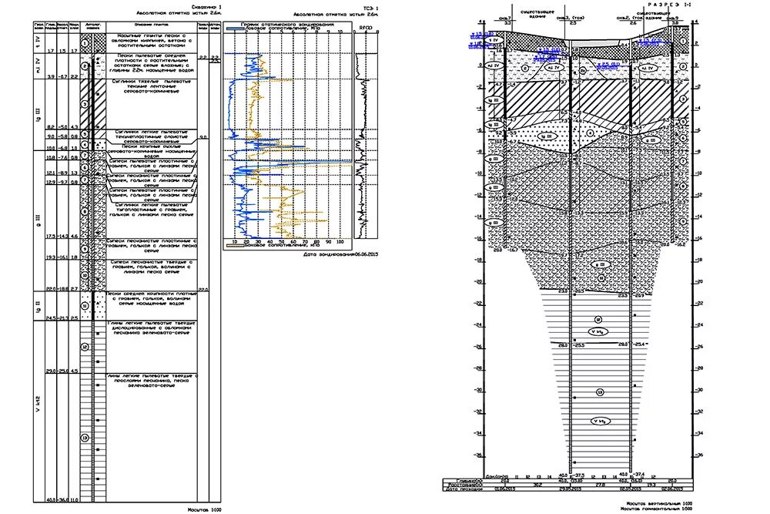This screenshot has width=770, height=514.
Task: Select the 'Насыпные грунты' soil description
Action: [151, 41]
